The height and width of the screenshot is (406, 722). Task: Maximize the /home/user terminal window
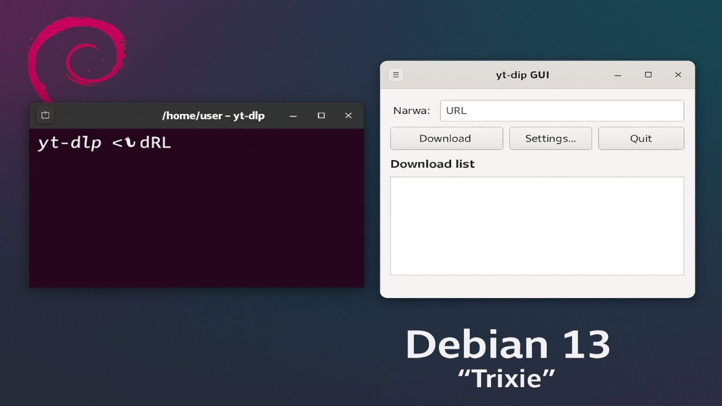click(x=321, y=116)
